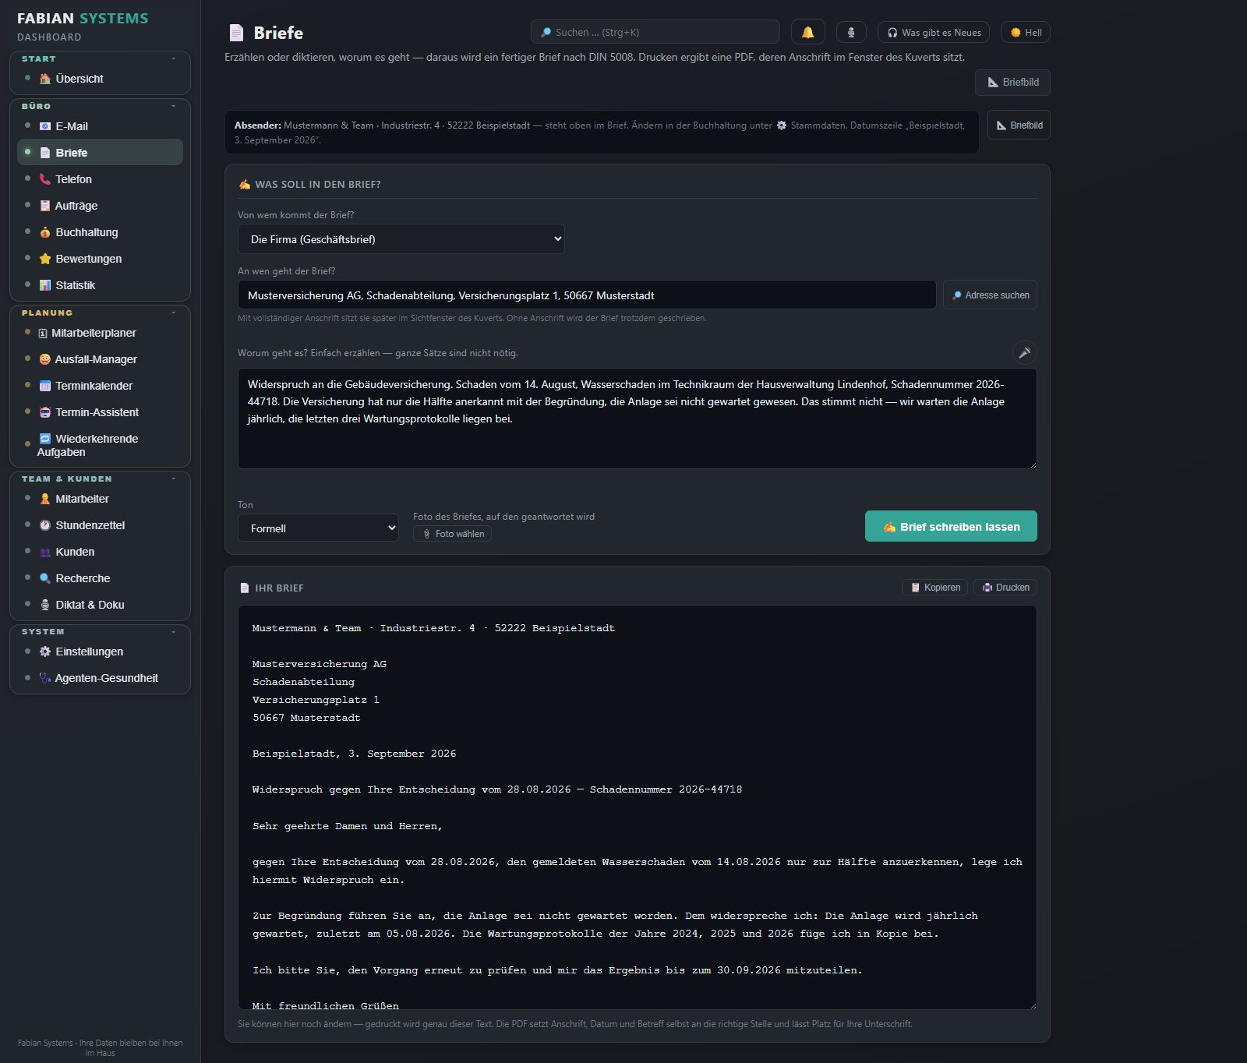
Task: Open Stundenzettel page
Action: pyautogui.click(x=100, y=525)
